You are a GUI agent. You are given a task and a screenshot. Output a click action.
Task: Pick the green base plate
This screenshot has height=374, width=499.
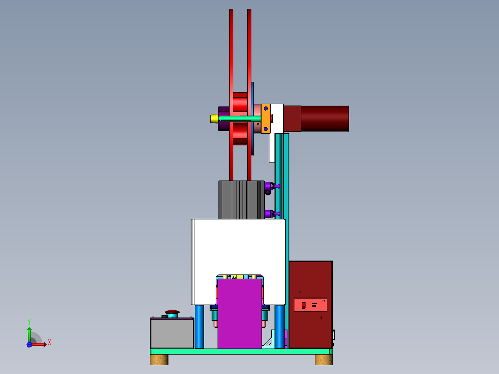[x=242, y=351]
